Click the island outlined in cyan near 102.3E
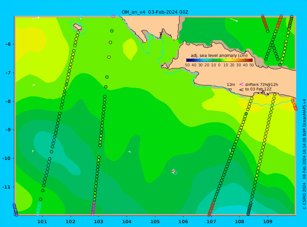 (x=78, y=27)
